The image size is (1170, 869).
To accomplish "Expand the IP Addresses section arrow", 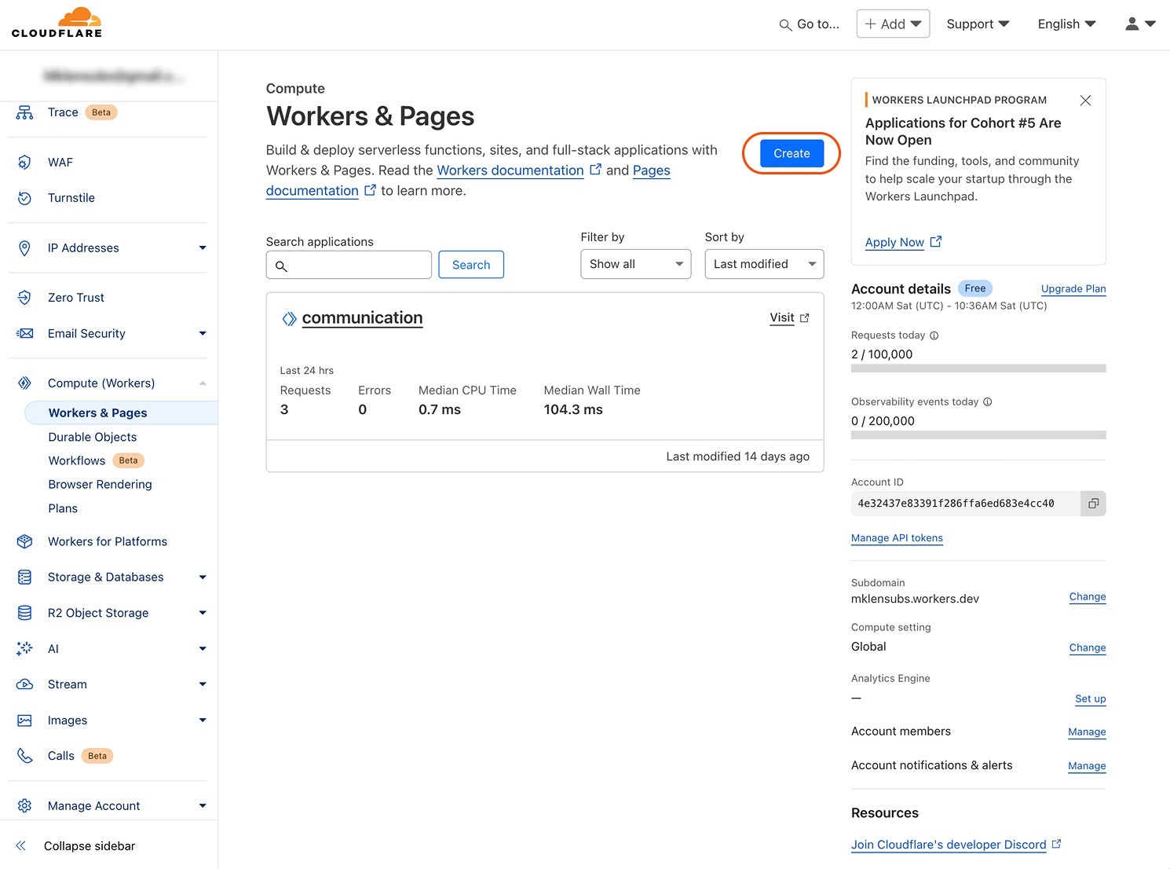I will 203,248.
